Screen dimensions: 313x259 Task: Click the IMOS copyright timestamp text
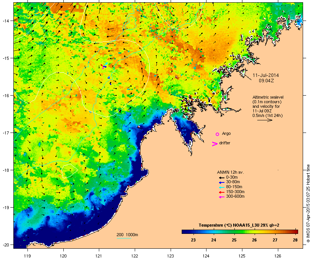(x=308, y=203)
